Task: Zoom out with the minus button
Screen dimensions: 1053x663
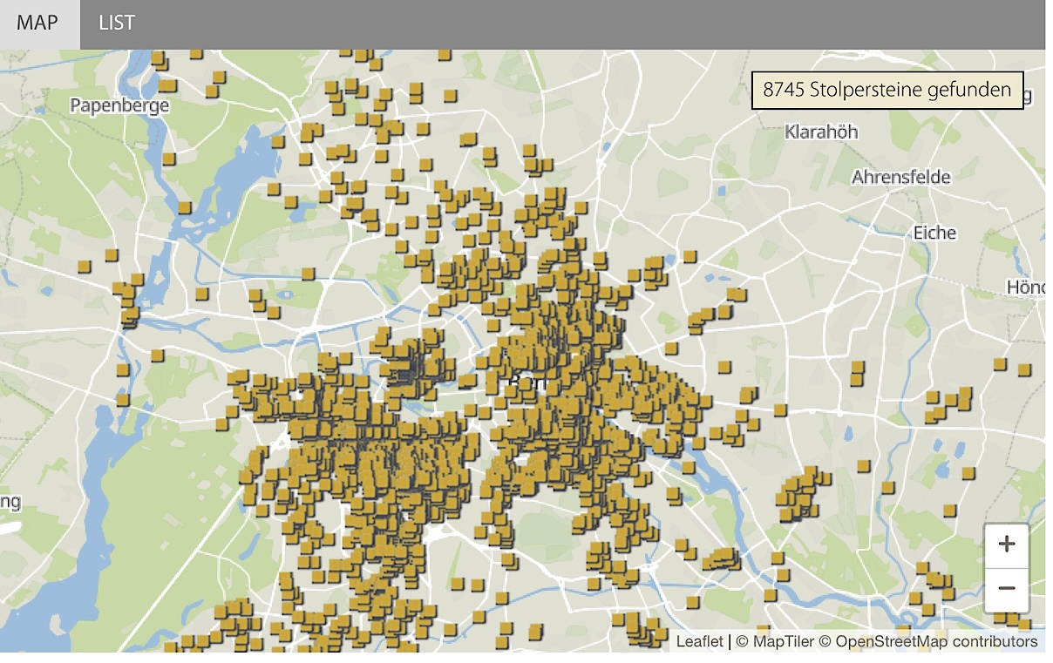Action: click(1007, 588)
